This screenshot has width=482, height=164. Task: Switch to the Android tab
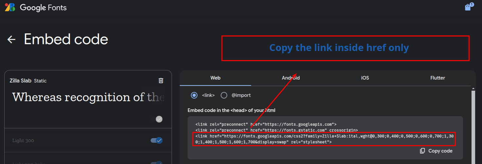point(291,78)
